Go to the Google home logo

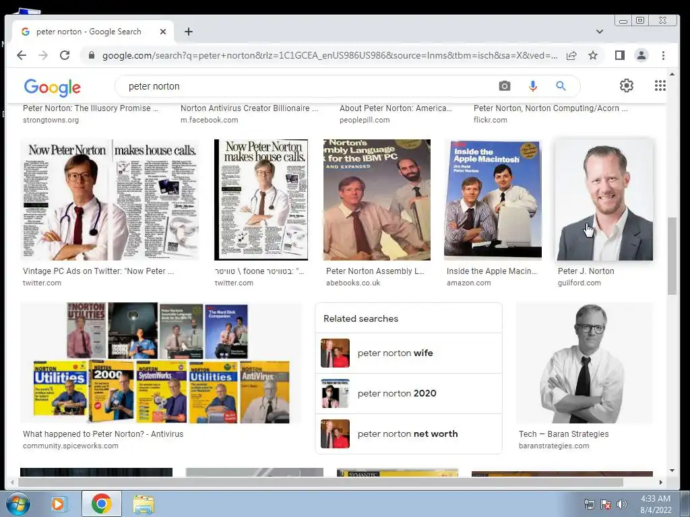(53, 88)
